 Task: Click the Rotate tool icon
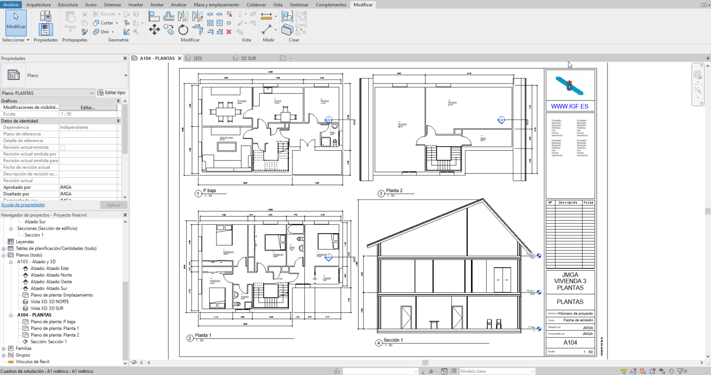[x=183, y=30]
